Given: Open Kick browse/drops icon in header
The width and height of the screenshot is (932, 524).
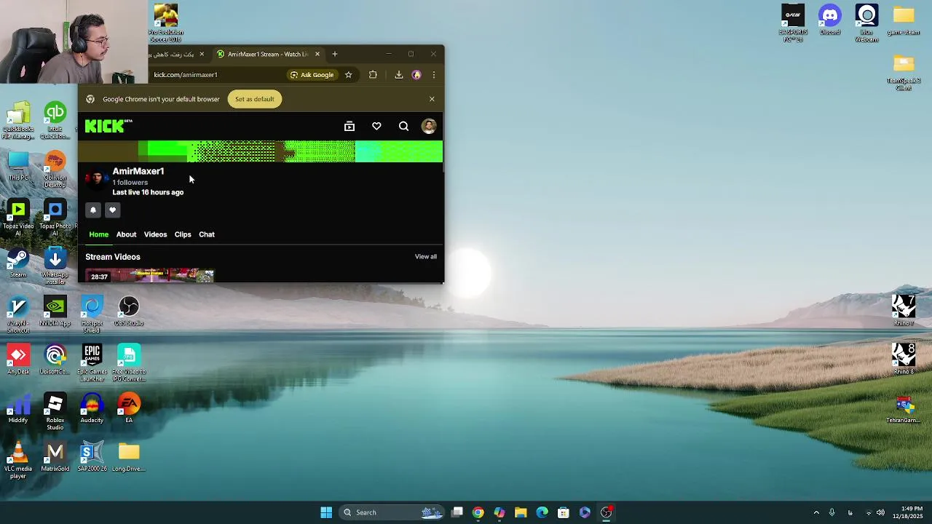Looking at the screenshot, I should [349, 127].
